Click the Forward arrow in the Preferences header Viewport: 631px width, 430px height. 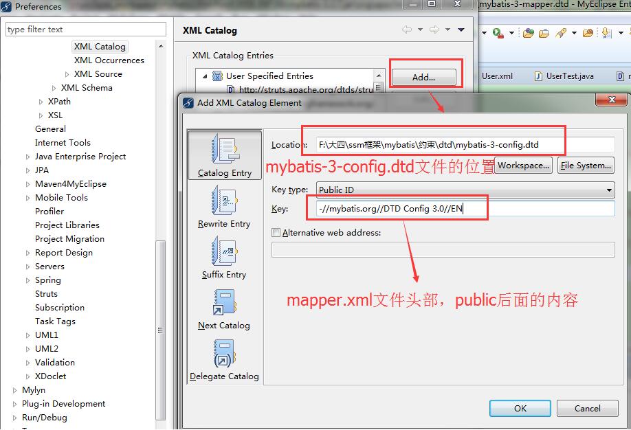click(x=434, y=30)
